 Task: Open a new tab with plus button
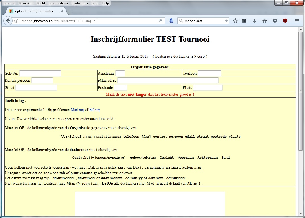pos(71,11)
